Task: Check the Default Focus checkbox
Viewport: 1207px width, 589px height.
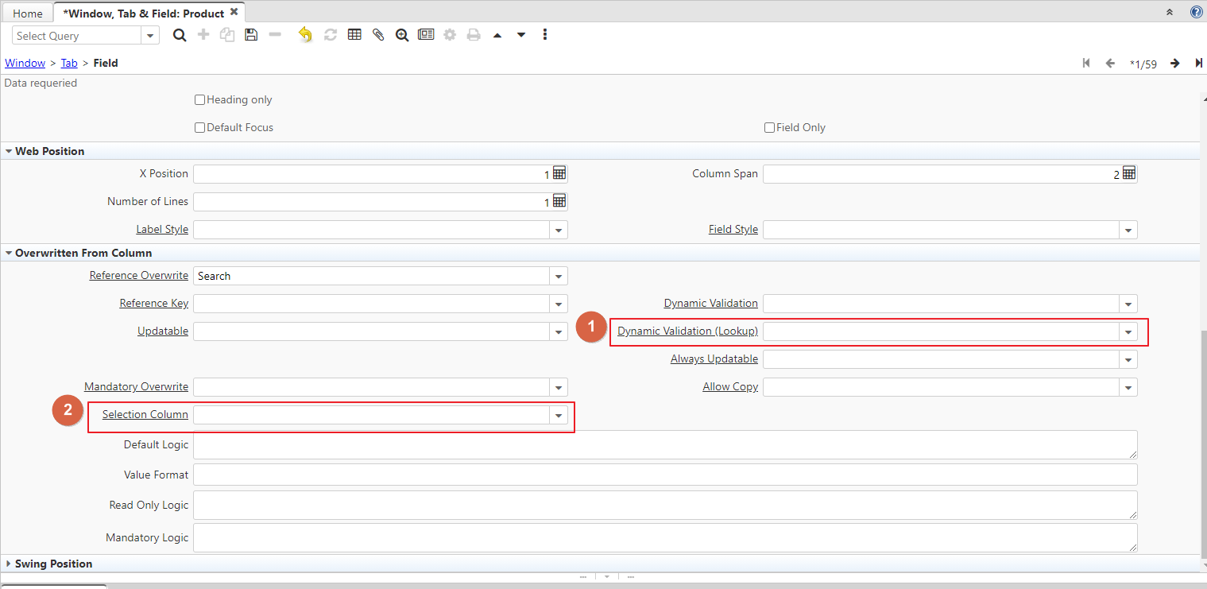Action: click(x=200, y=128)
